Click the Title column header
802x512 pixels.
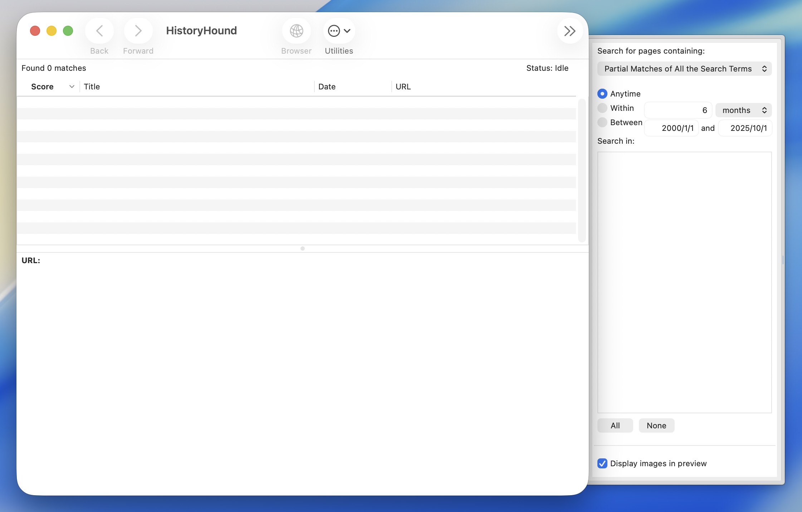click(x=197, y=87)
